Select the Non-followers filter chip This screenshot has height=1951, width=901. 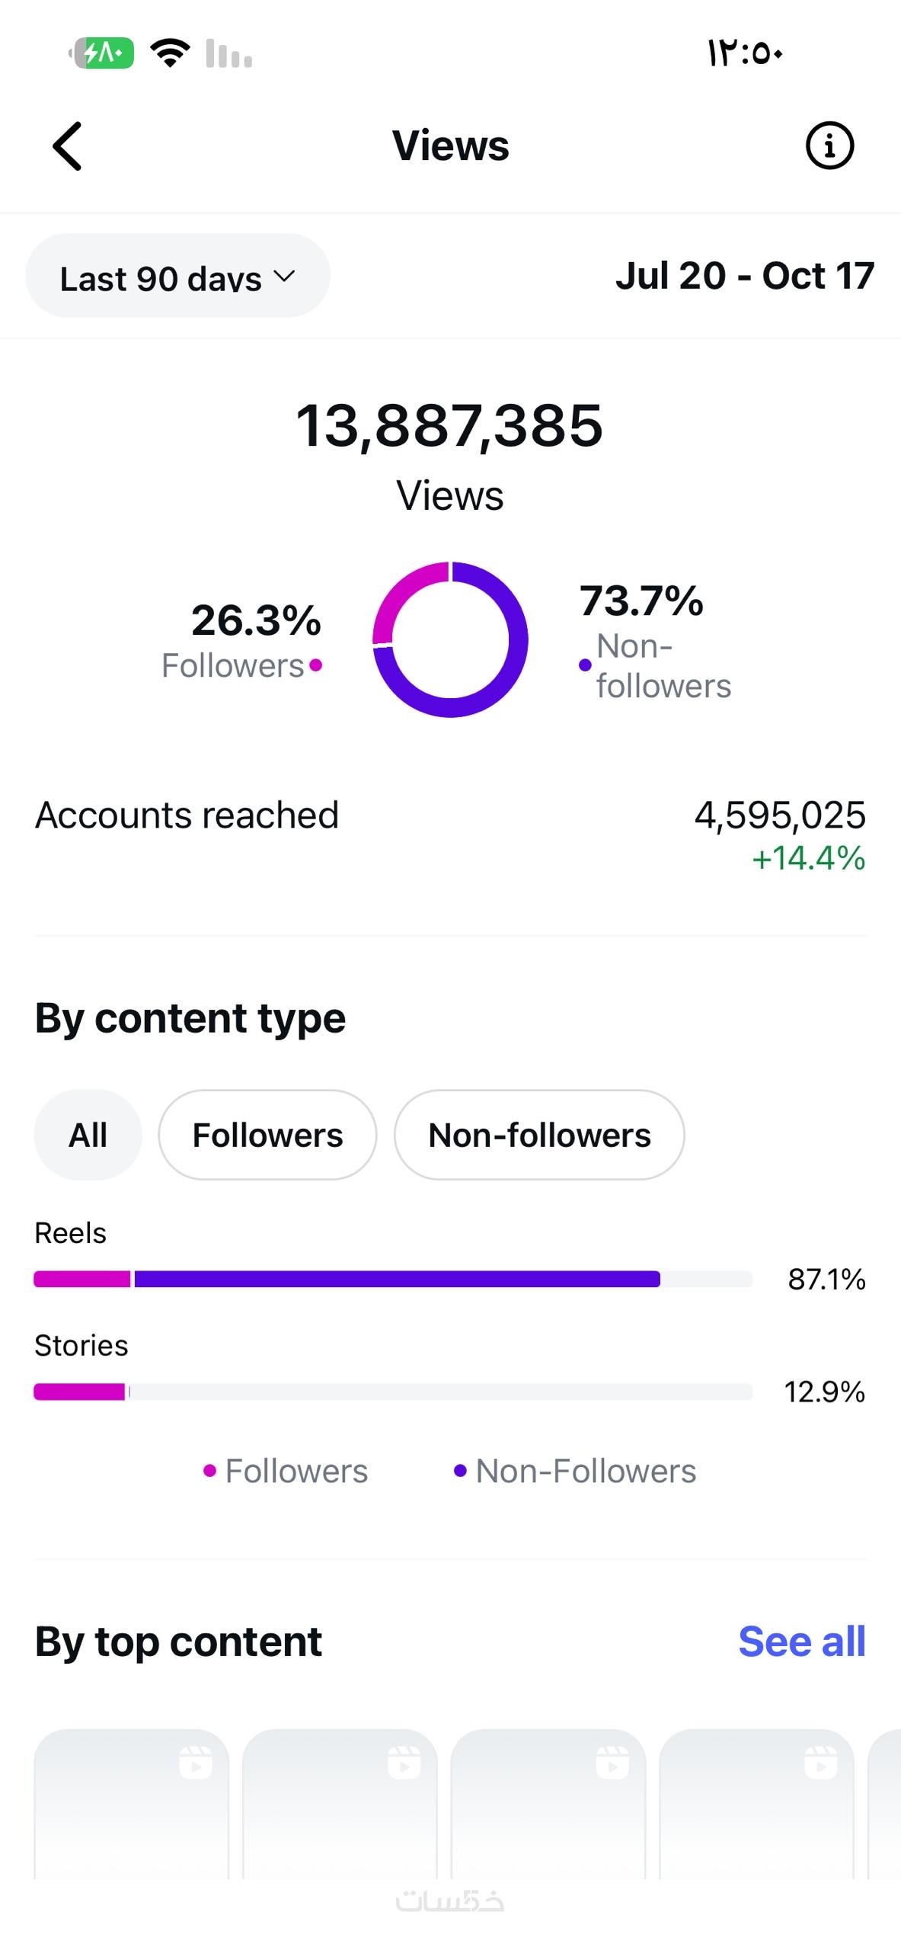[x=539, y=1135]
